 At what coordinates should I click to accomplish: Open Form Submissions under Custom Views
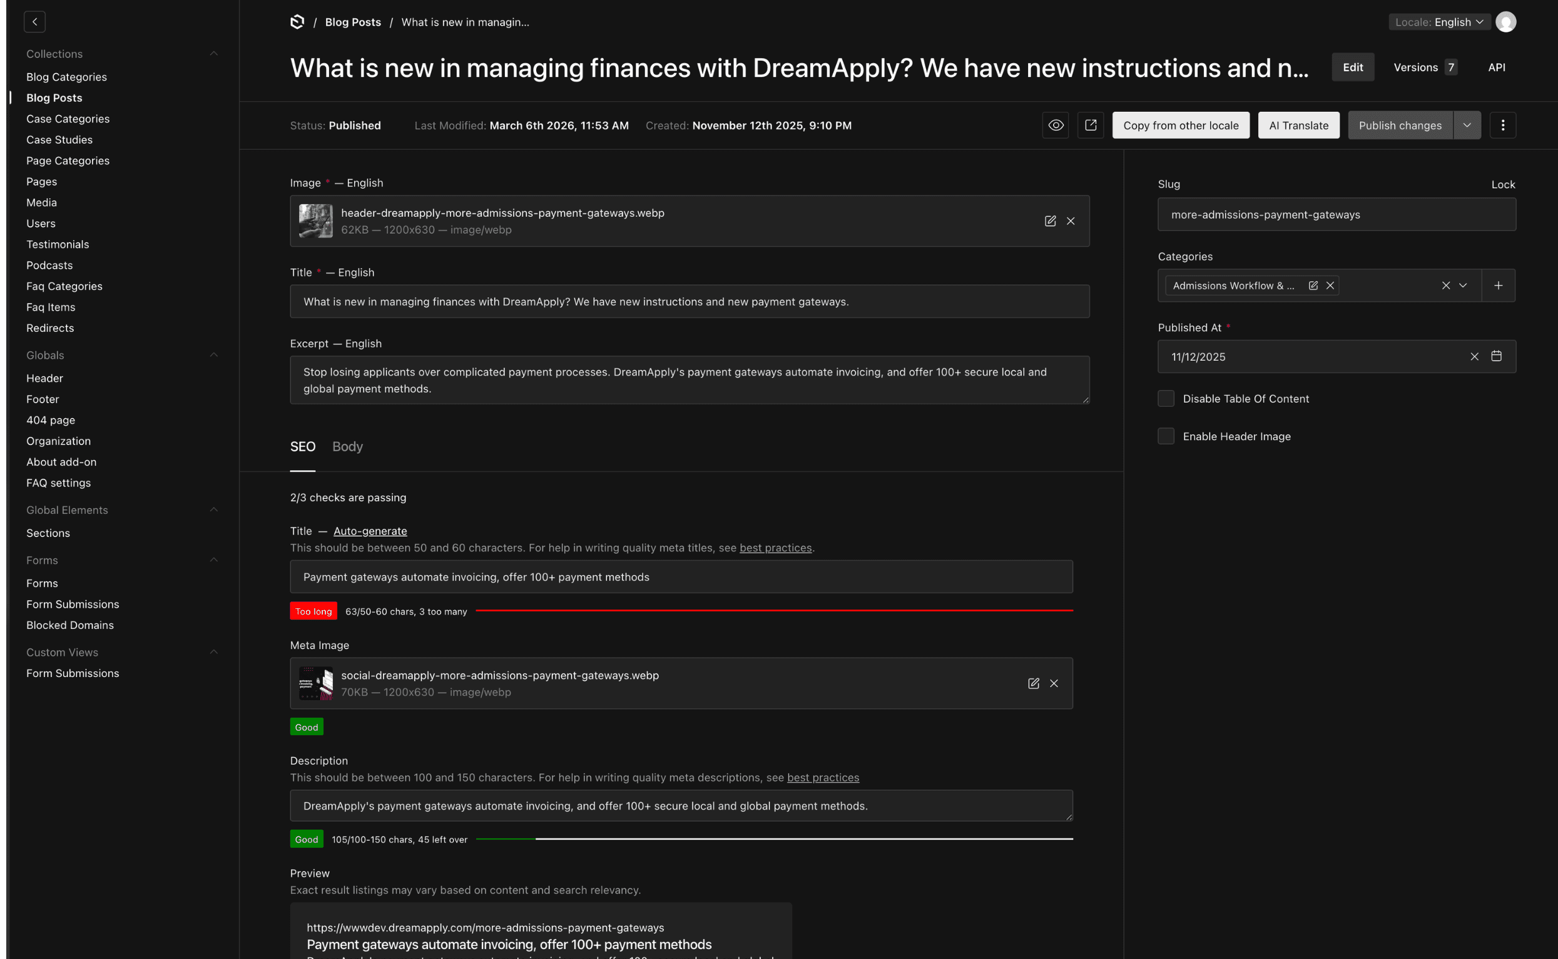[x=73, y=673]
